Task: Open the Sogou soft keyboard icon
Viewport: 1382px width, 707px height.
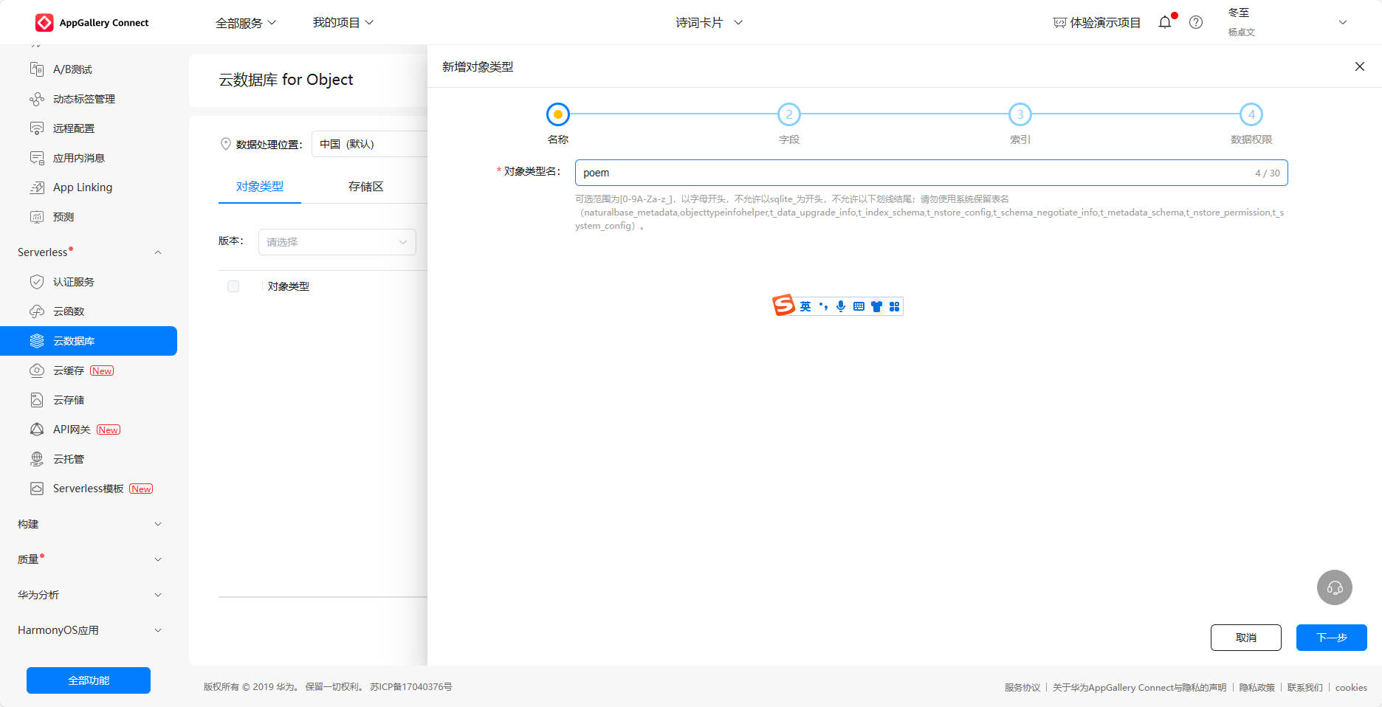Action: [x=859, y=306]
